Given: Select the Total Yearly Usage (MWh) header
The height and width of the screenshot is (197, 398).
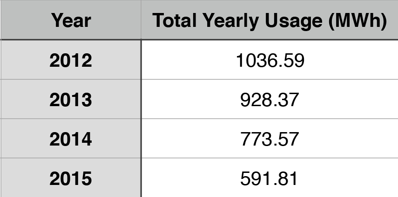Looking at the screenshot, I should click(x=270, y=20).
